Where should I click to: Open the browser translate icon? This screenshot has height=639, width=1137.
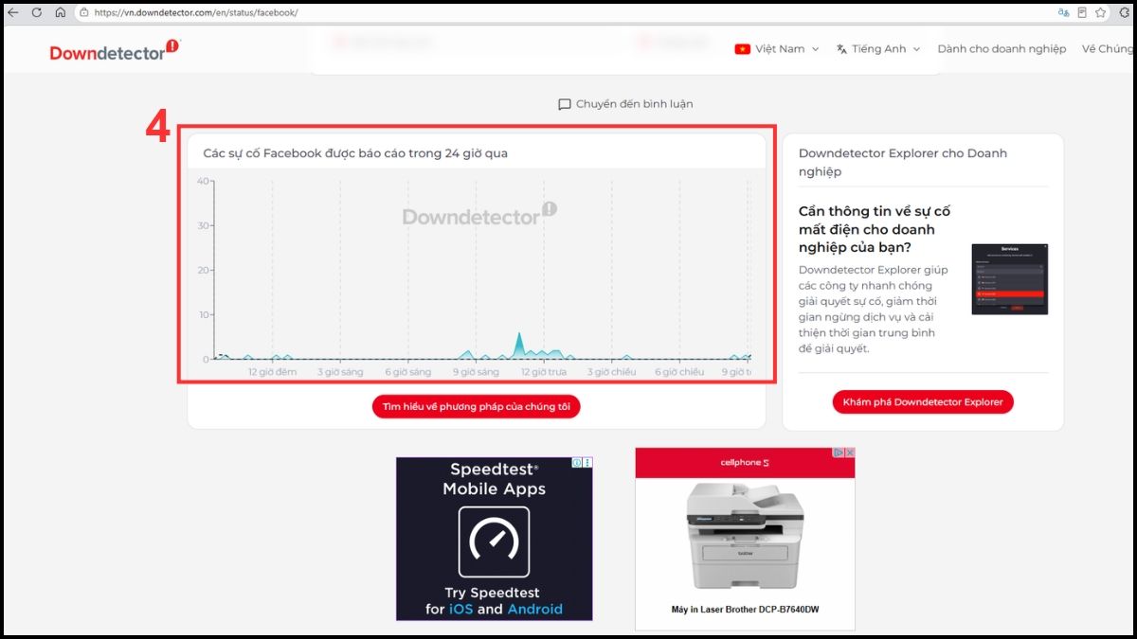pos(1063,12)
